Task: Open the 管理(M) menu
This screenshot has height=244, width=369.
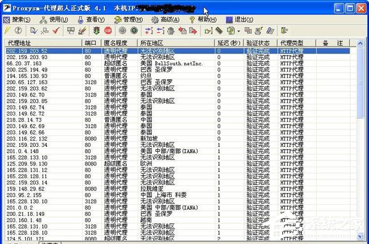Action: tap(129, 20)
